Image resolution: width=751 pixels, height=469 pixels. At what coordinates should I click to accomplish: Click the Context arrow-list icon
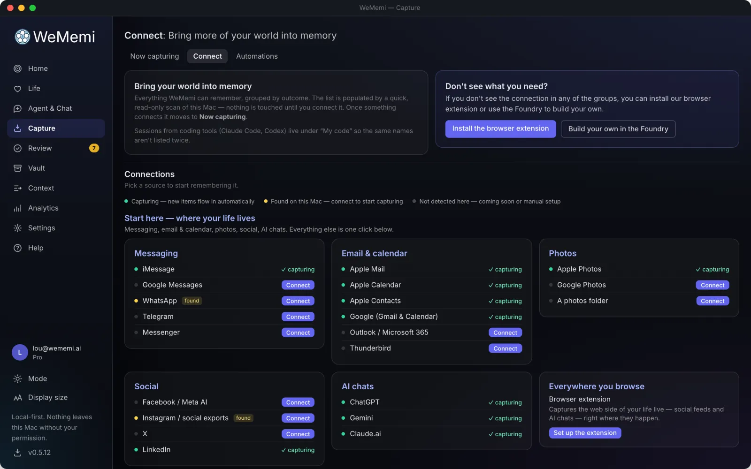coord(17,188)
